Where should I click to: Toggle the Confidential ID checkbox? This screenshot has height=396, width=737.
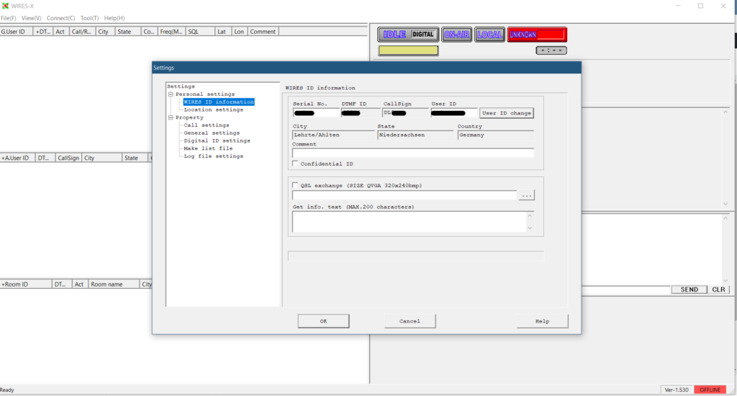[295, 163]
